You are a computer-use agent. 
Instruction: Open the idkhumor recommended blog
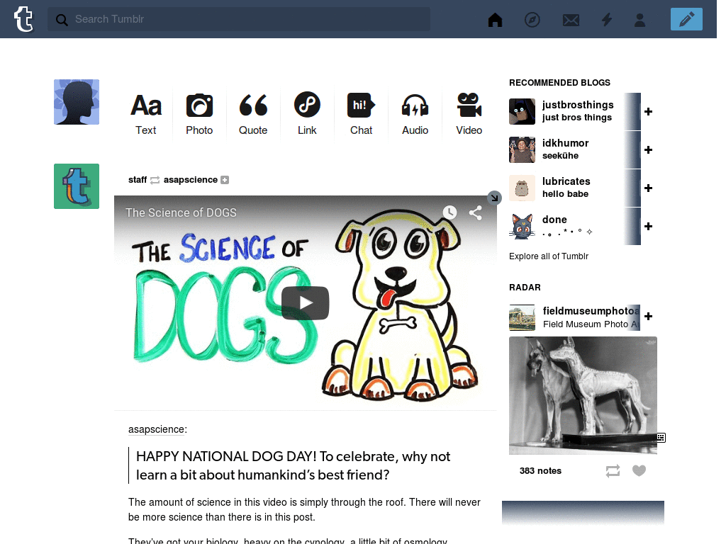pos(565,143)
